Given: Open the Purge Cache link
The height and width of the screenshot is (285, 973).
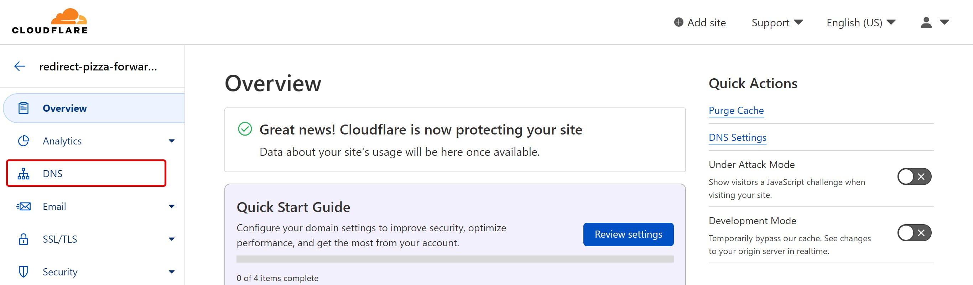Looking at the screenshot, I should click(736, 111).
